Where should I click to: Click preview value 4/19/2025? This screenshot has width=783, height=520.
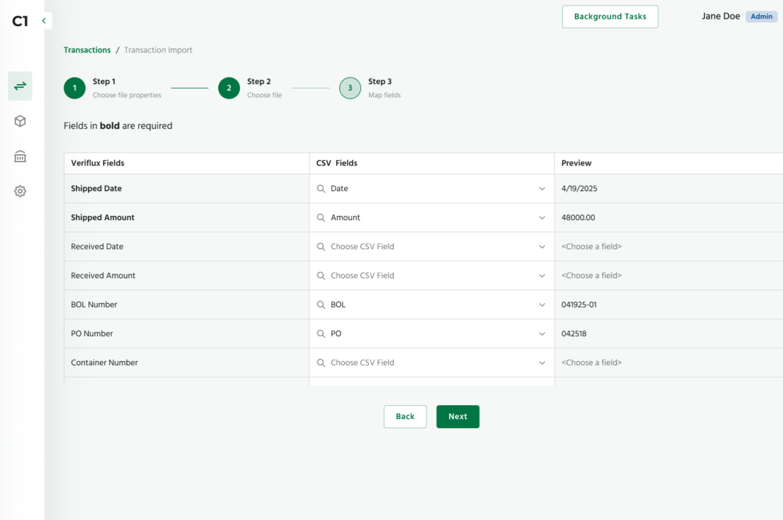point(579,189)
